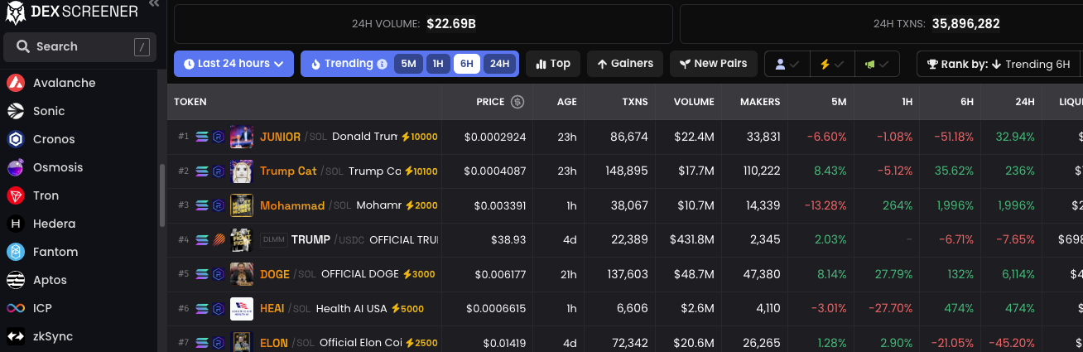Open the ELON token row
The width and height of the screenshot is (1083, 352).
coord(625,340)
